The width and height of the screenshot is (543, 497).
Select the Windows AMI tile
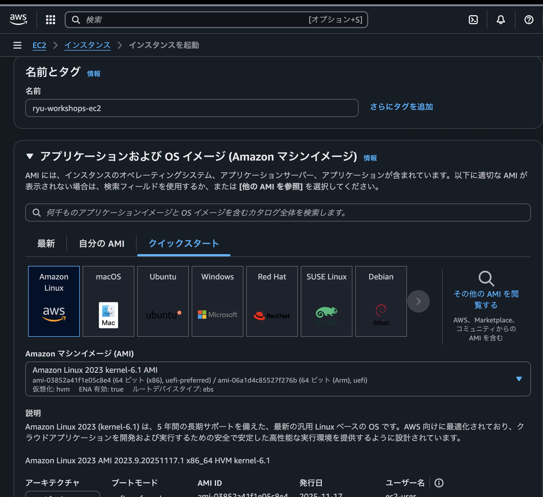click(218, 301)
